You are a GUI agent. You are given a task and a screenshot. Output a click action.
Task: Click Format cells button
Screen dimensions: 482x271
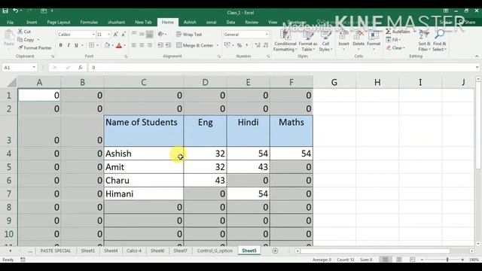(374, 41)
